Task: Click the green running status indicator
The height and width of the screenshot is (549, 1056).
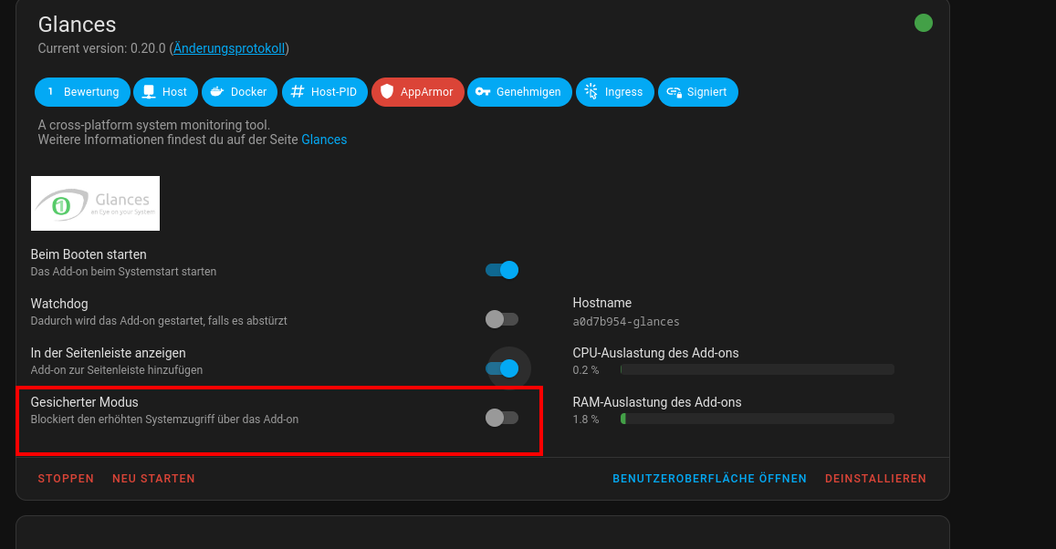Action: pos(924,23)
